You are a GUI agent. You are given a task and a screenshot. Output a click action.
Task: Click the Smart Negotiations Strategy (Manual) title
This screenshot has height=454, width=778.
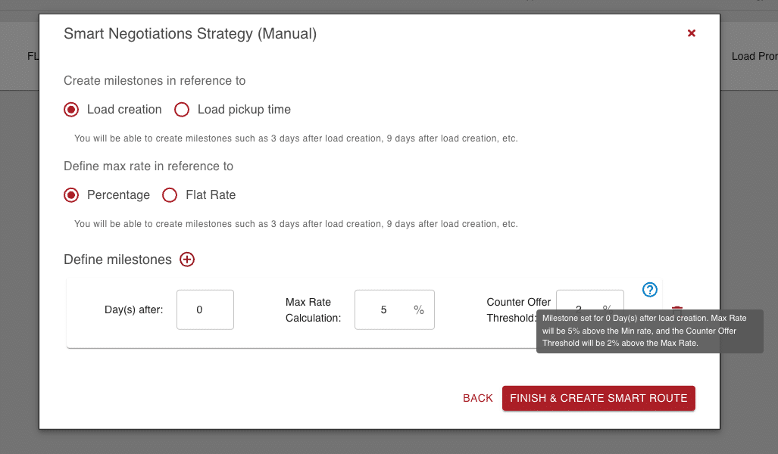pyautogui.click(x=190, y=34)
